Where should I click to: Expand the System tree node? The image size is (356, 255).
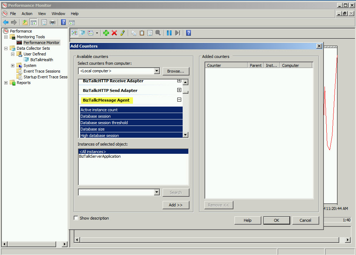13,65
